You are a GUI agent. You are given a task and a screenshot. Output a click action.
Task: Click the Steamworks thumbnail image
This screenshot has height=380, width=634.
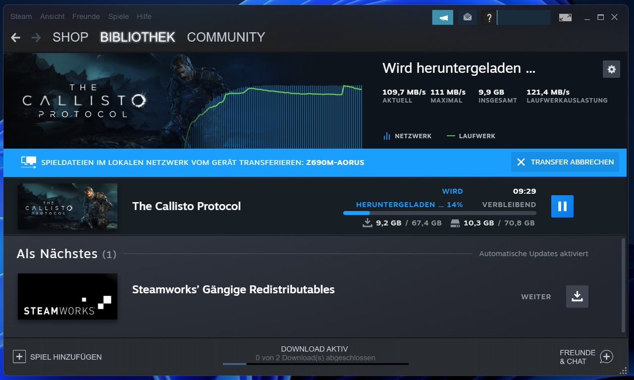[x=67, y=296]
